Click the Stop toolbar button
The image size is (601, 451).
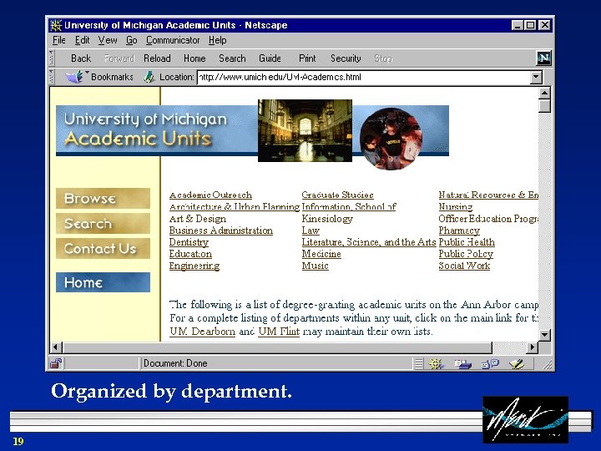(383, 58)
